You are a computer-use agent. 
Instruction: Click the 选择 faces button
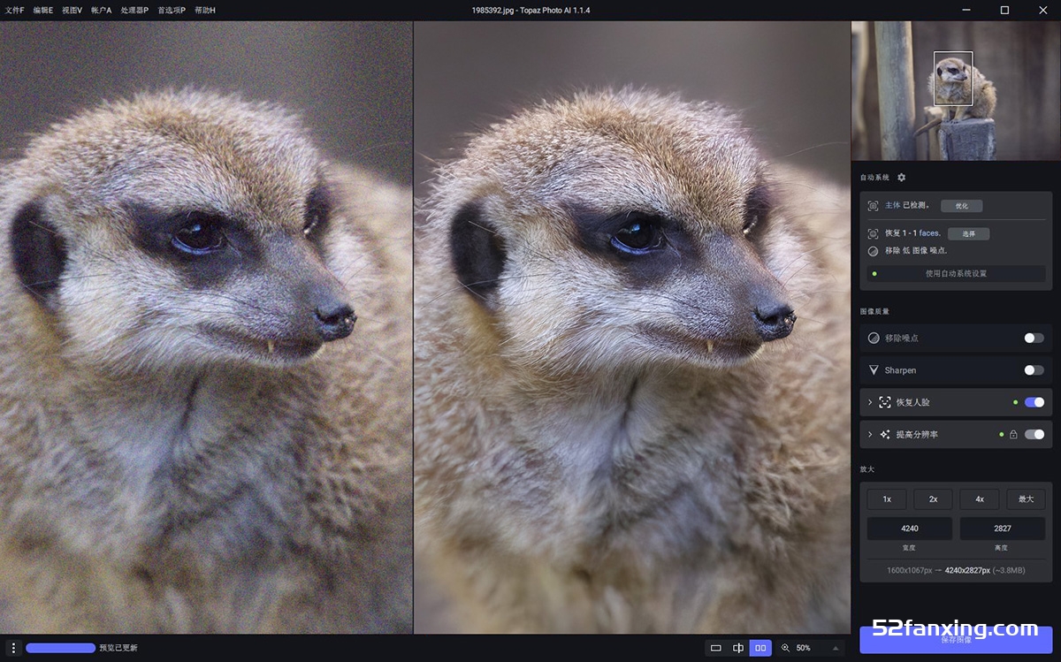click(x=968, y=234)
